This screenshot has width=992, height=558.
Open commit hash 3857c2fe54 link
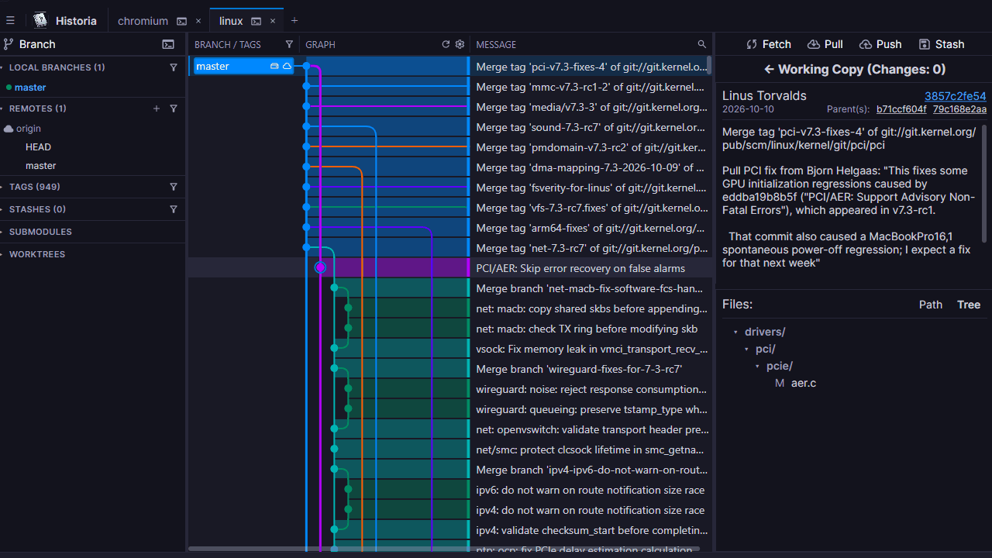[955, 96]
